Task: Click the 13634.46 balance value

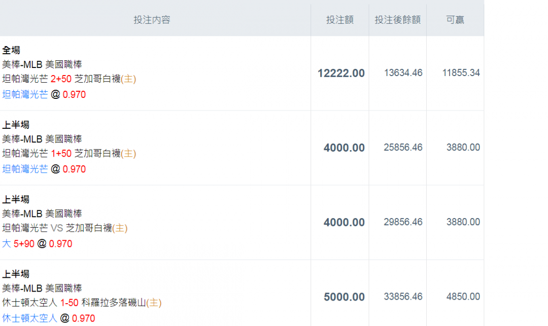Action: tap(403, 73)
